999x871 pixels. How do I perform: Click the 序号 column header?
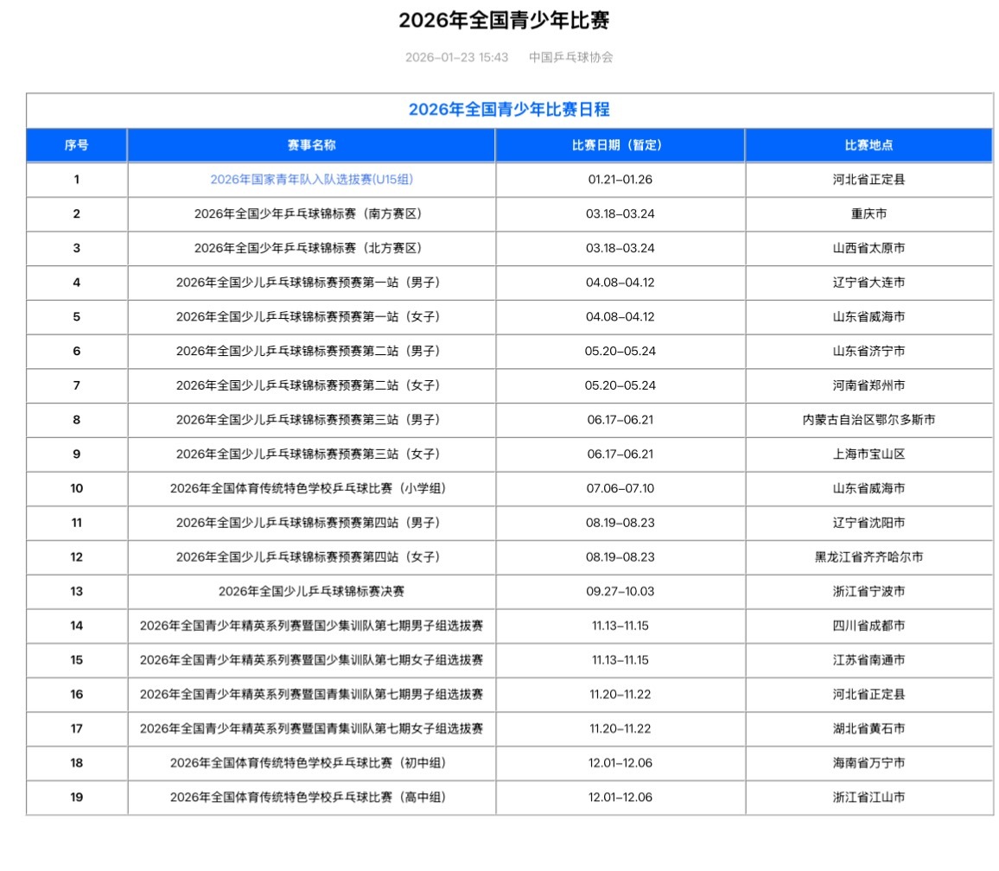[x=76, y=145]
